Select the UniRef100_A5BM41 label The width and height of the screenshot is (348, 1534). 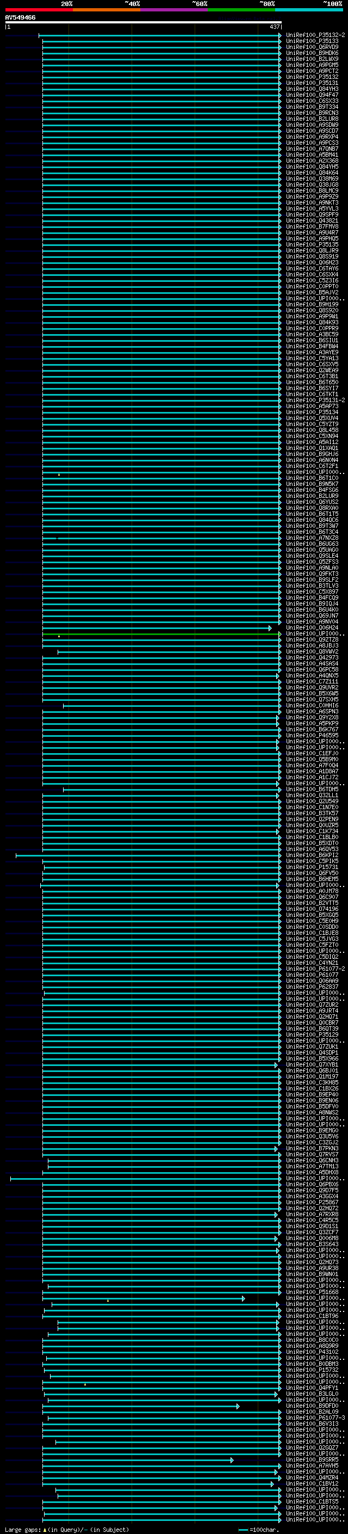point(312,155)
